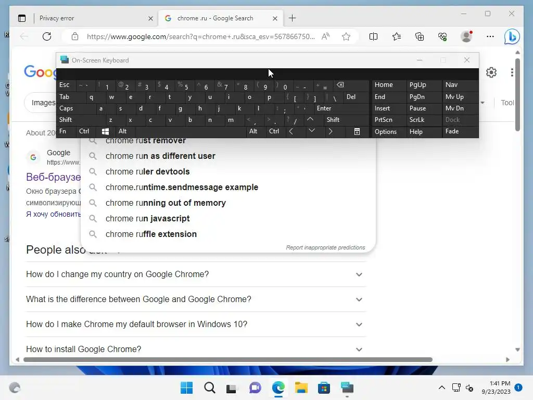Viewport: 533px width, 400px height.
Task: Open the Bing chat sidebar icon
Action: (512, 37)
